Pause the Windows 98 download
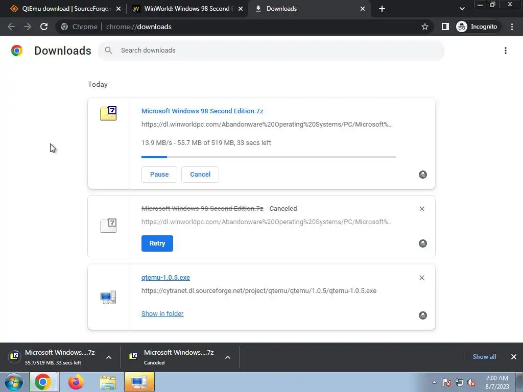 click(159, 175)
